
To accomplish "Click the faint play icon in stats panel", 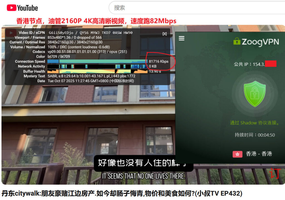I will tap(11, 33).
